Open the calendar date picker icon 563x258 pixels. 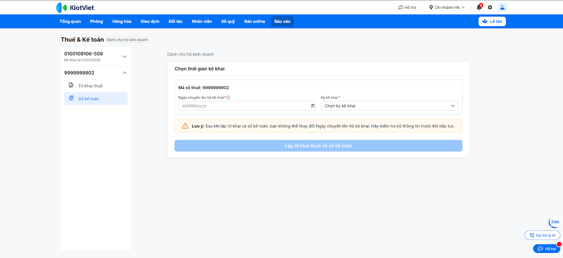tap(313, 106)
